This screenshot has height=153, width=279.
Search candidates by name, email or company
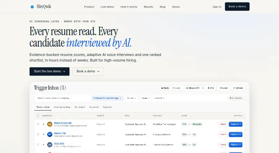62,98
